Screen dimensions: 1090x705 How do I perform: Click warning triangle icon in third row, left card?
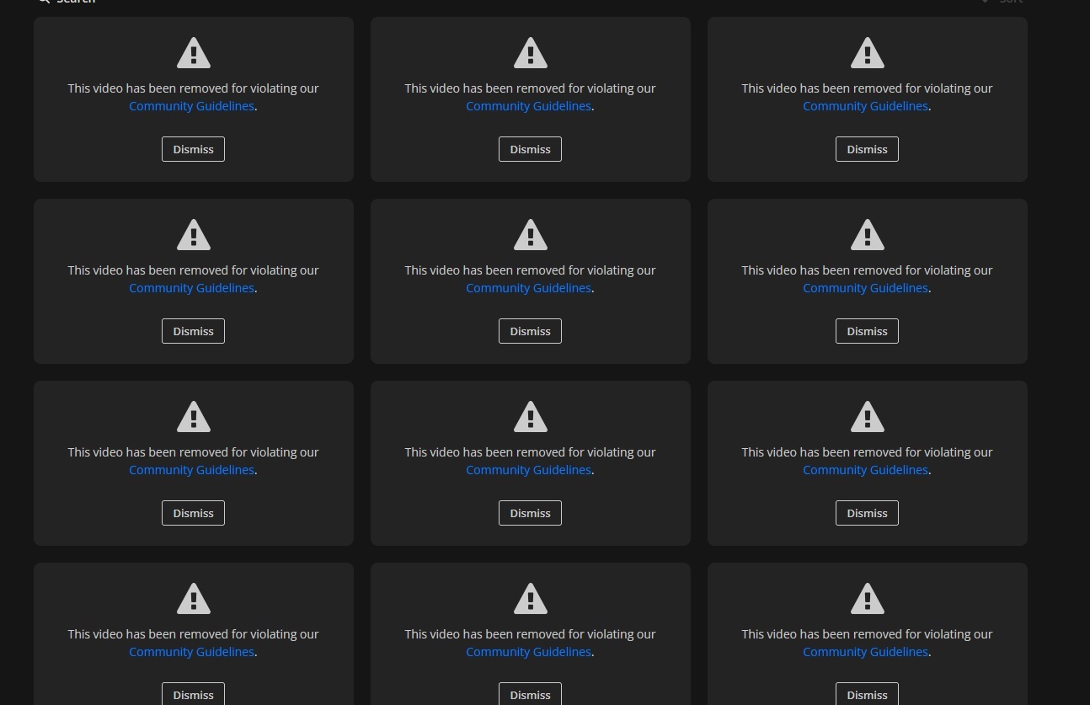(193, 418)
